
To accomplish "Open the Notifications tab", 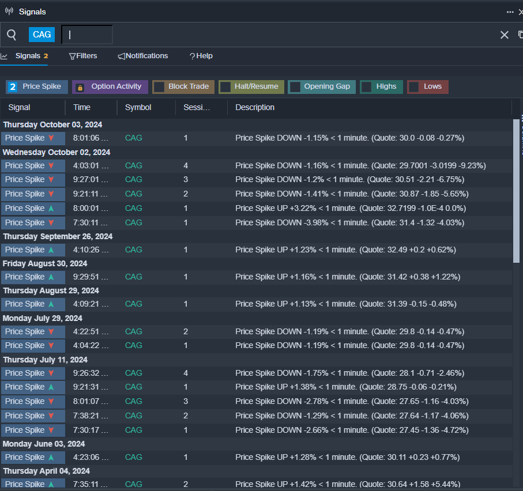I will 143,56.
